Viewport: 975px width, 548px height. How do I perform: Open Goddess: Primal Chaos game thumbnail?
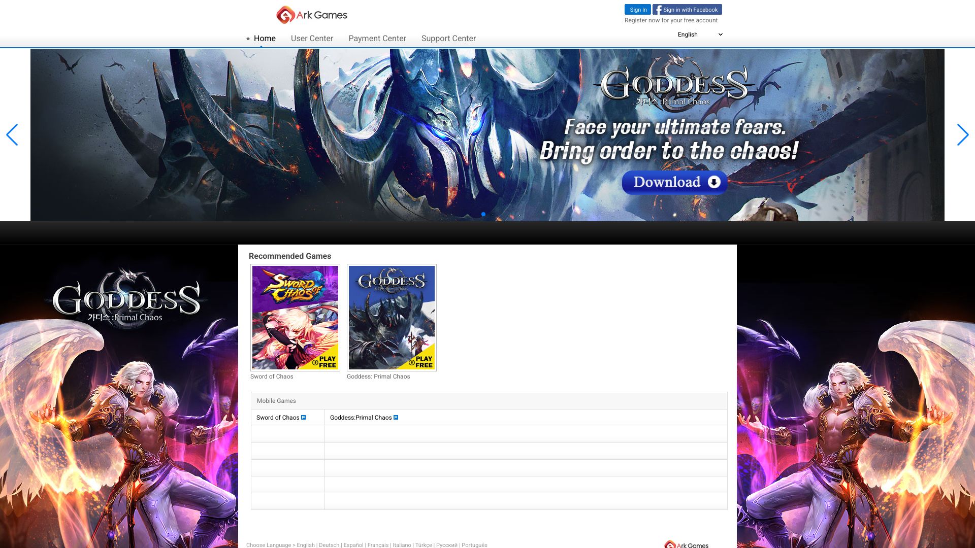point(392,318)
